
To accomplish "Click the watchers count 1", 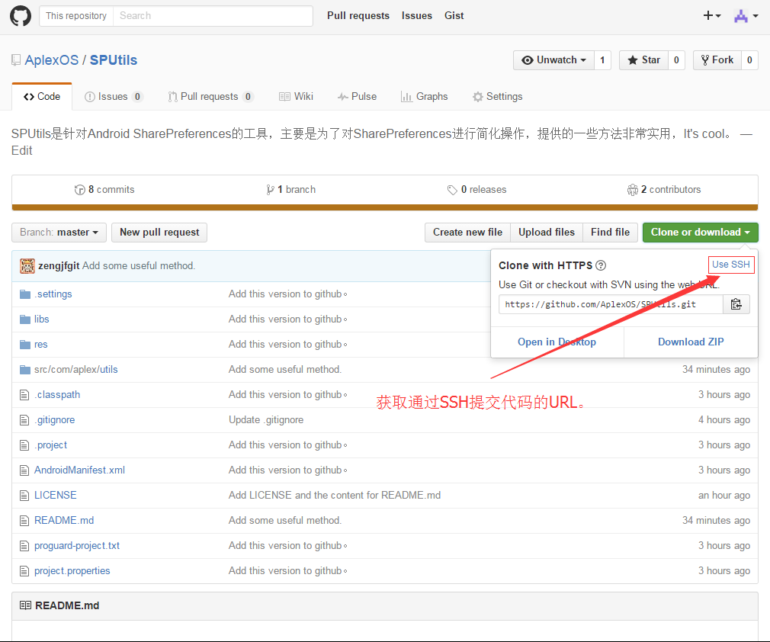I will pos(602,60).
